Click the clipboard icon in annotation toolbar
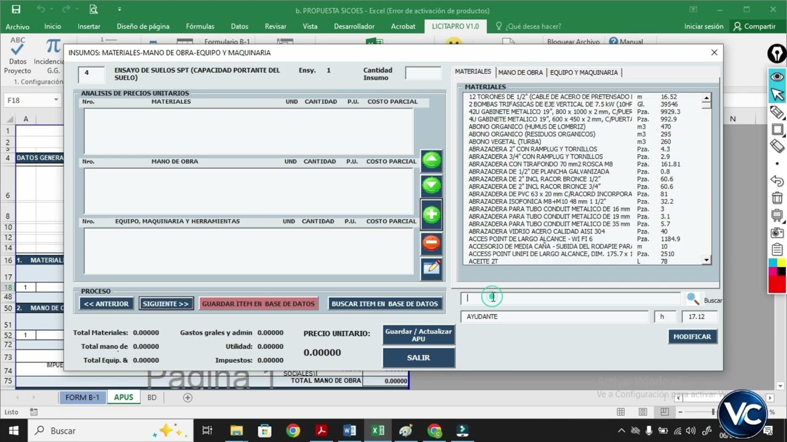Screen dimensions: 787x442 click(x=777, y=250)
